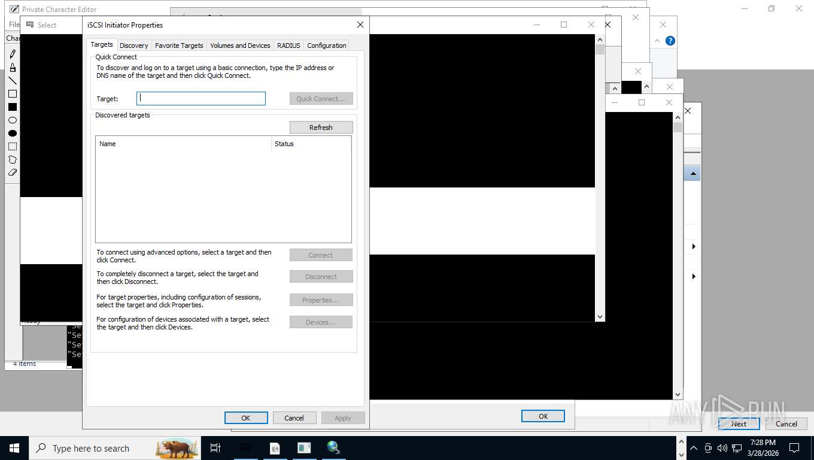This screenshot has height=460, width=814.
Task: Show hidden system tray icons
Action: (694, 448)
